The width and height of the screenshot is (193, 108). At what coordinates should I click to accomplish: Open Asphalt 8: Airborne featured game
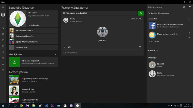click(x=34, y=100)
